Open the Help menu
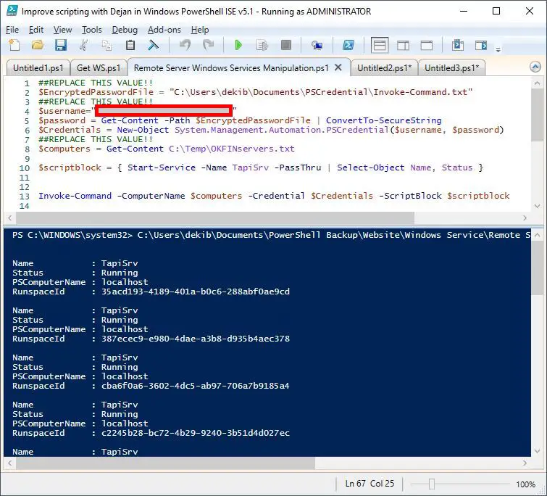The image size is (547, 496). [x=200, y=30]
